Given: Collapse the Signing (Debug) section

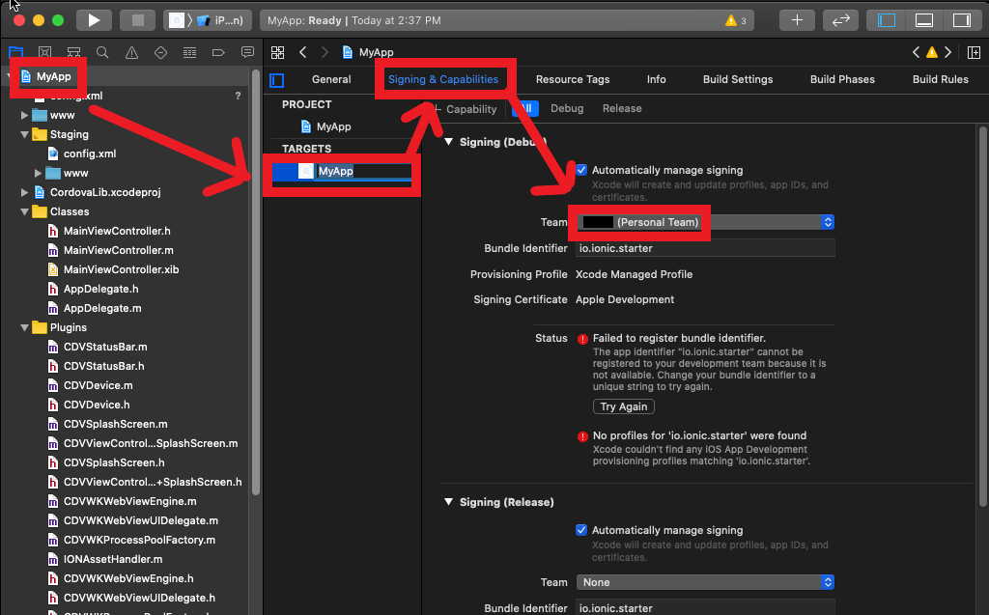Looking at the screenshot, I should [448, 142].
